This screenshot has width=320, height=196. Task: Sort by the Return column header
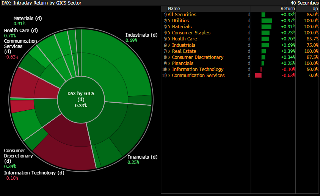coord(287,9)
